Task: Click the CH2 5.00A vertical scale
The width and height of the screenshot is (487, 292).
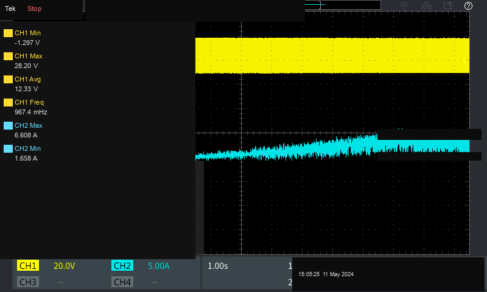Action: point(159,266)
